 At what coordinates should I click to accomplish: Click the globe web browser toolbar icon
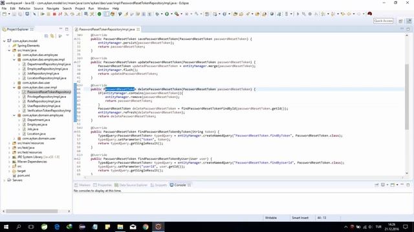(x=272, y=14)
